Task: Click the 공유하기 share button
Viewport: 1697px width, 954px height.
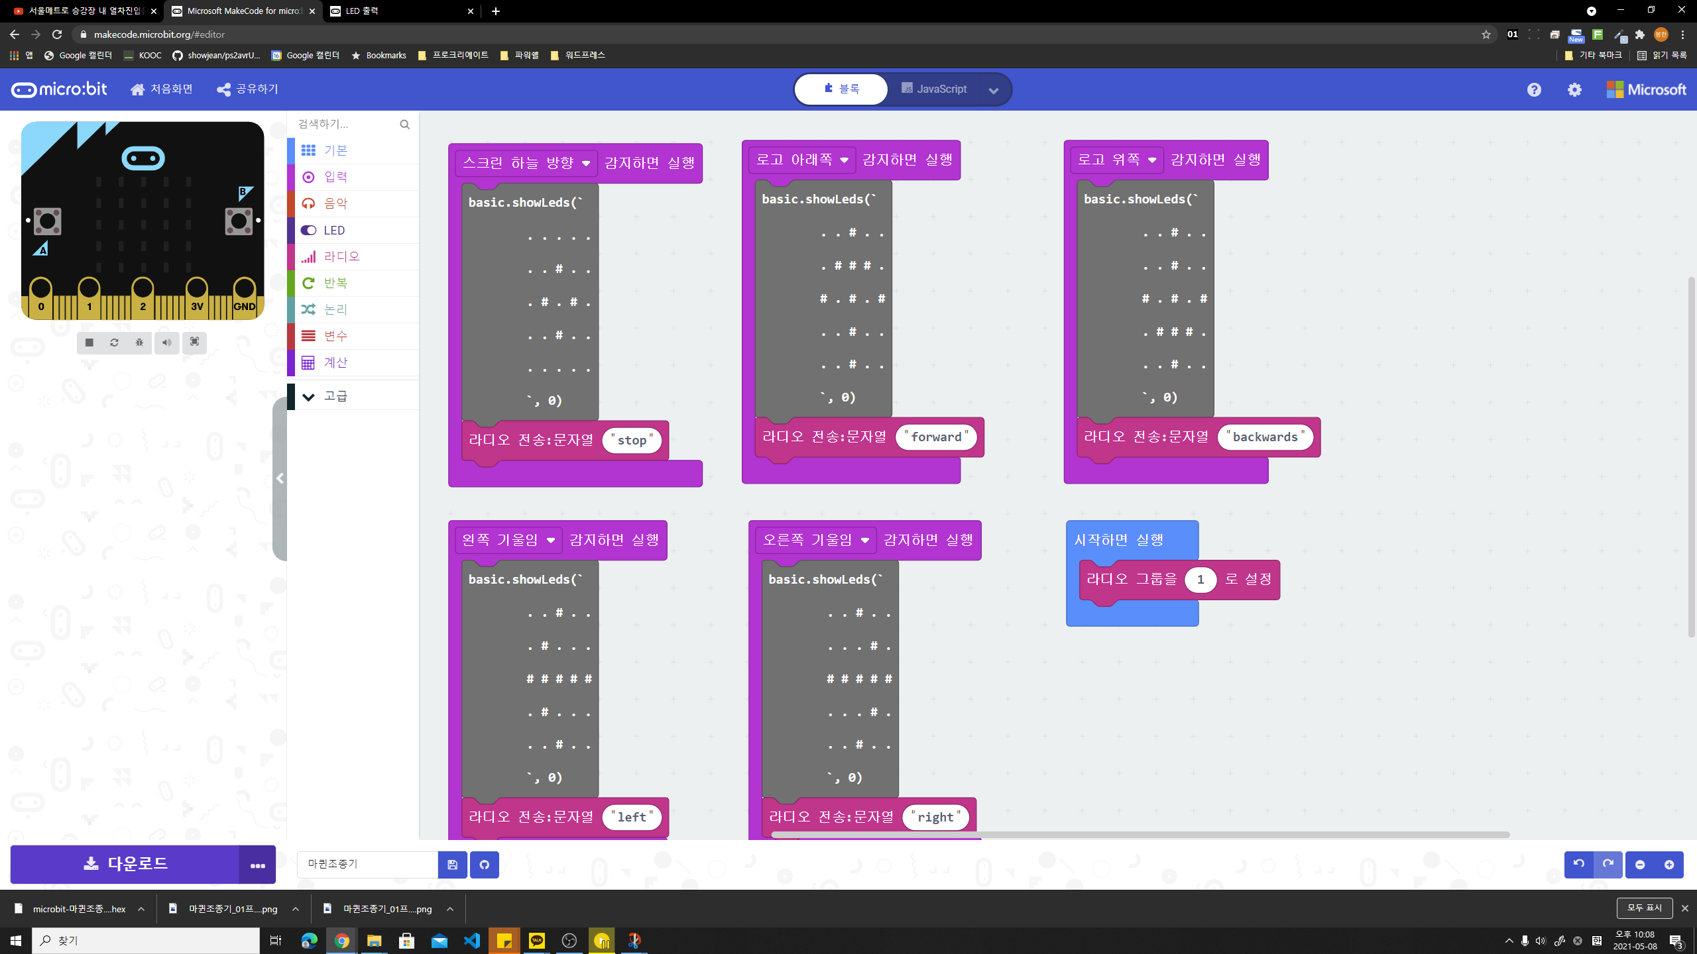Action: (x=247, y=89)
